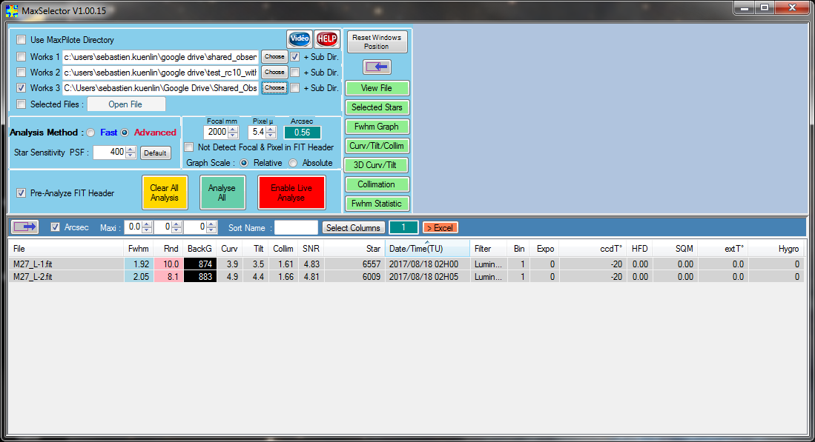The width and height of the screenshot is (815, 442).
Task: Sort by the SNR column header
Action: (311, 249)
